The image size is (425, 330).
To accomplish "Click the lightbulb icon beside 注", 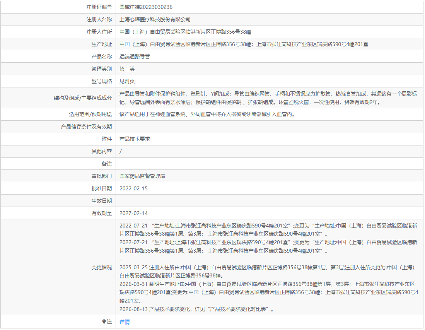I will pos(104,321).
